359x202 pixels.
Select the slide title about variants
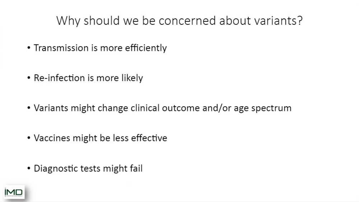pyautogui.click(x=179, y=21)
